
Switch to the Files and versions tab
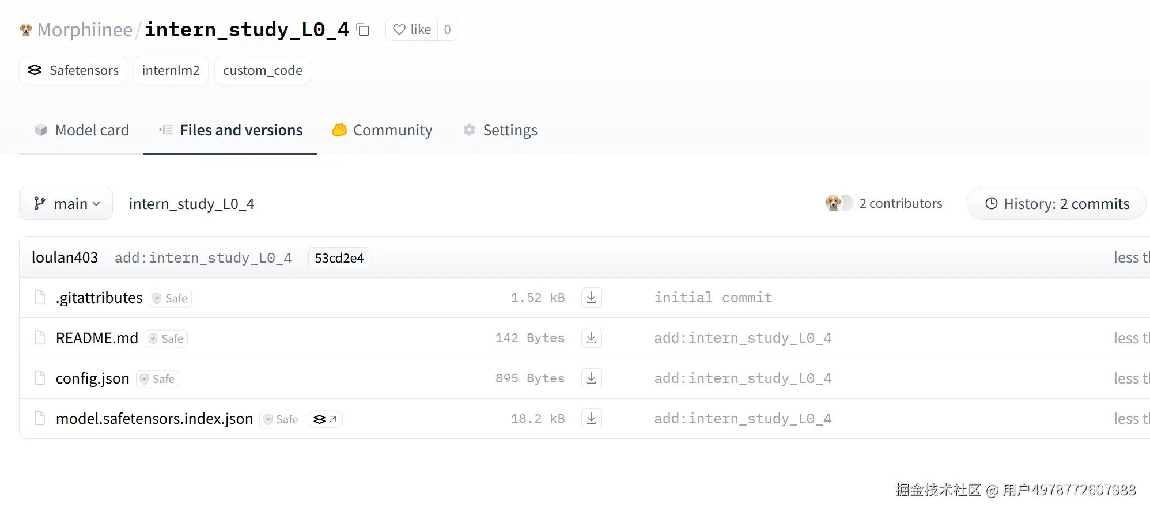(230, 130)
